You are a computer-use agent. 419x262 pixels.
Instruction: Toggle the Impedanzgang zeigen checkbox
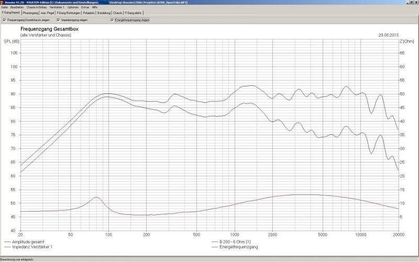(x=58, y=20)
